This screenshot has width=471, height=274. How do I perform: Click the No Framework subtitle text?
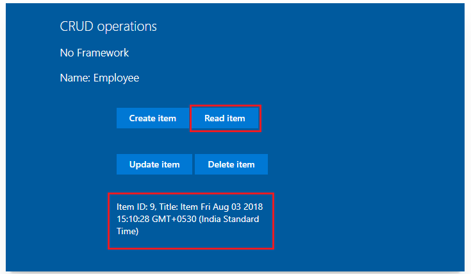pos(94,53)
